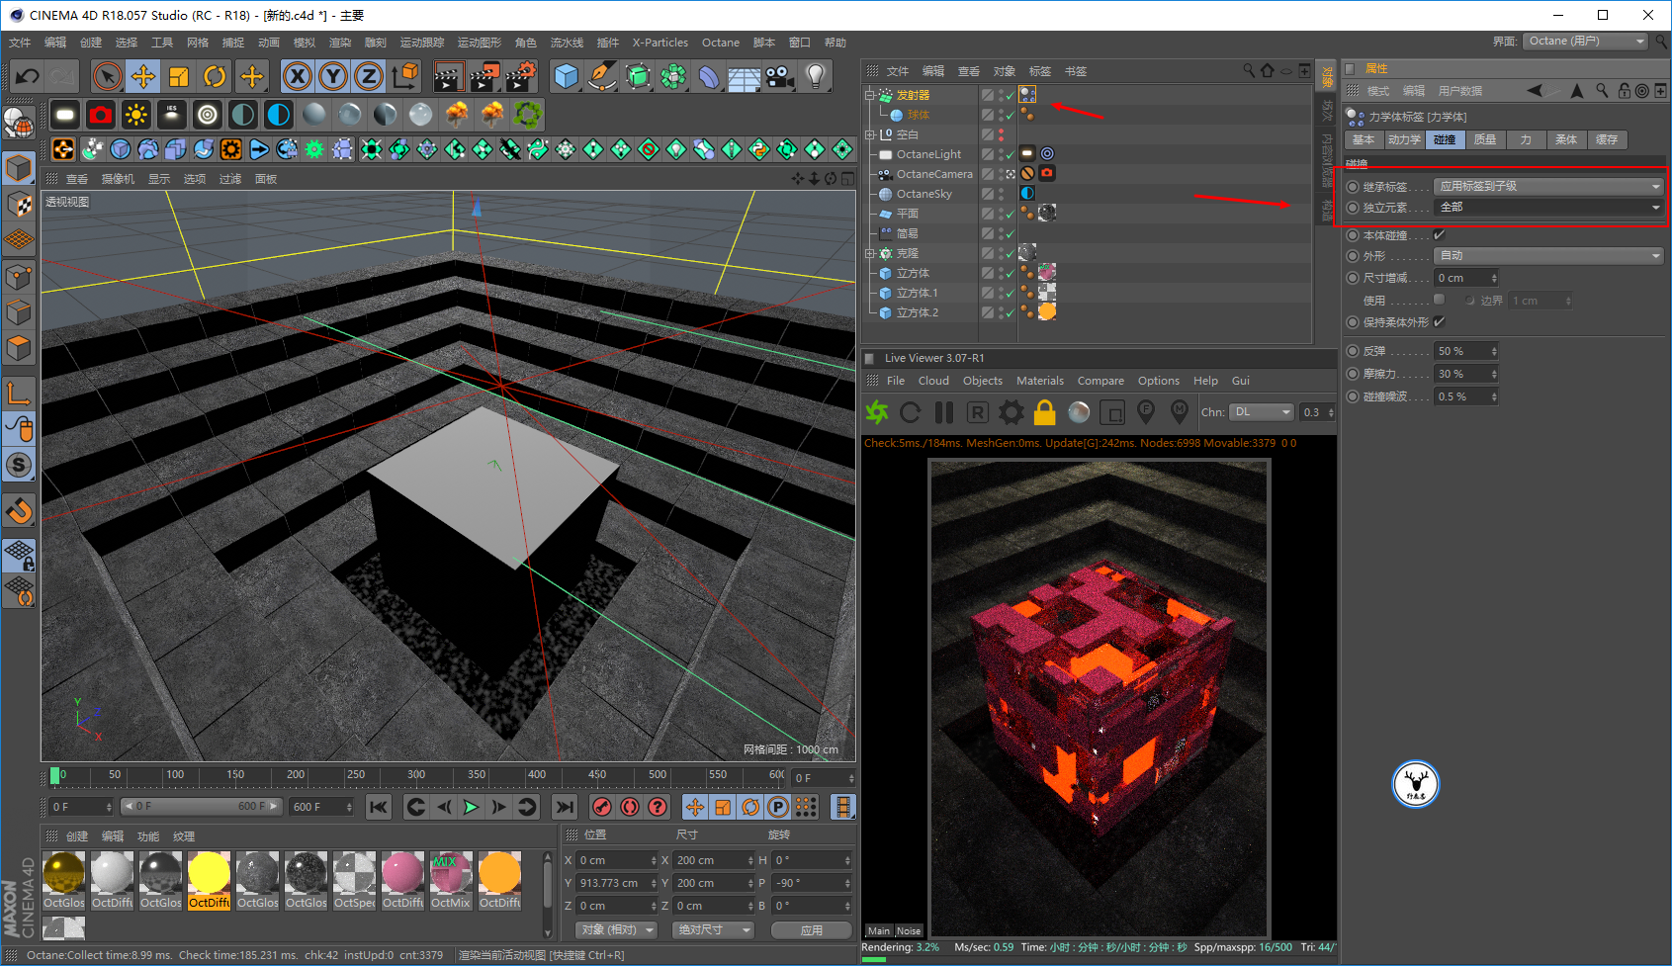Add a Cube primitive object
This screenshot has width=1672, height=966.
(x=567, y=76)
